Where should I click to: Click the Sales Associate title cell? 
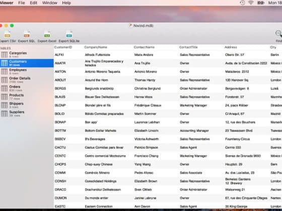pos(191,173)
